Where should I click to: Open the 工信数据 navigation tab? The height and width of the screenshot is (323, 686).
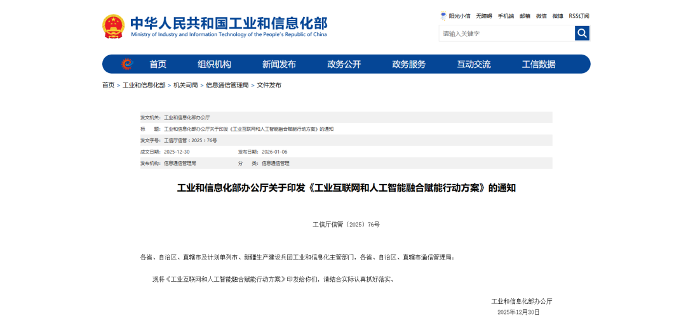[539, 64]
